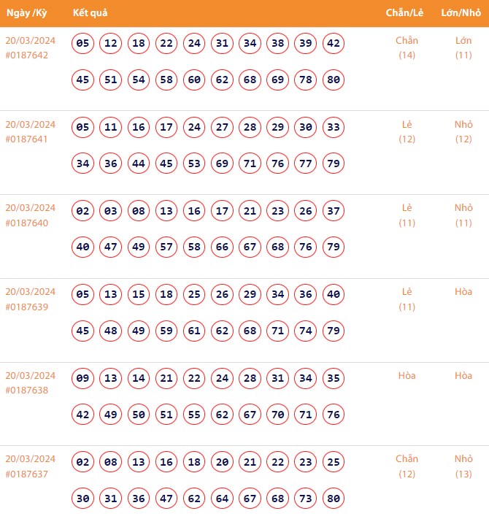Select ball 12 in draw #0187642
This screenshot has height=527, width=489.
(x=111, y=44)
